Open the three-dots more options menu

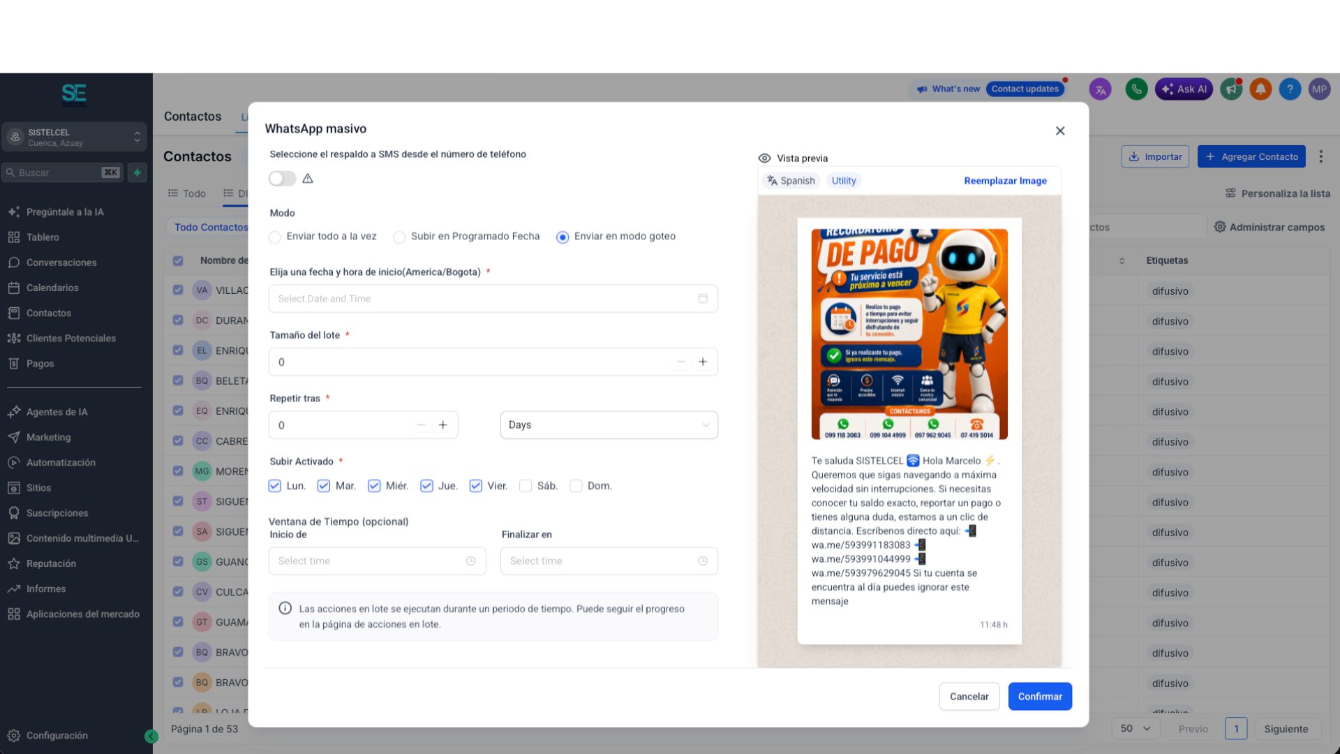click(1320, 156)
